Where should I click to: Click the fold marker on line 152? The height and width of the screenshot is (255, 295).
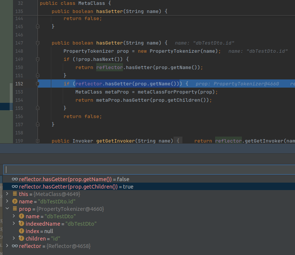(x=38, y=84)
